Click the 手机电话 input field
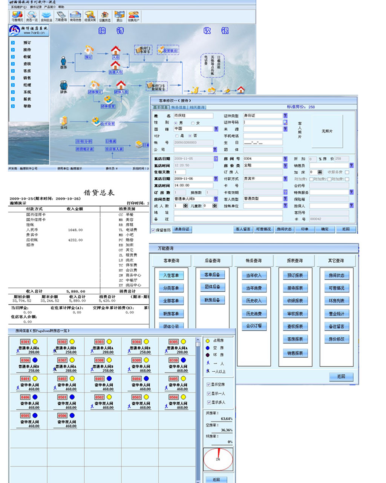Screen dimensions: 386x483 (x=263, y=136)
